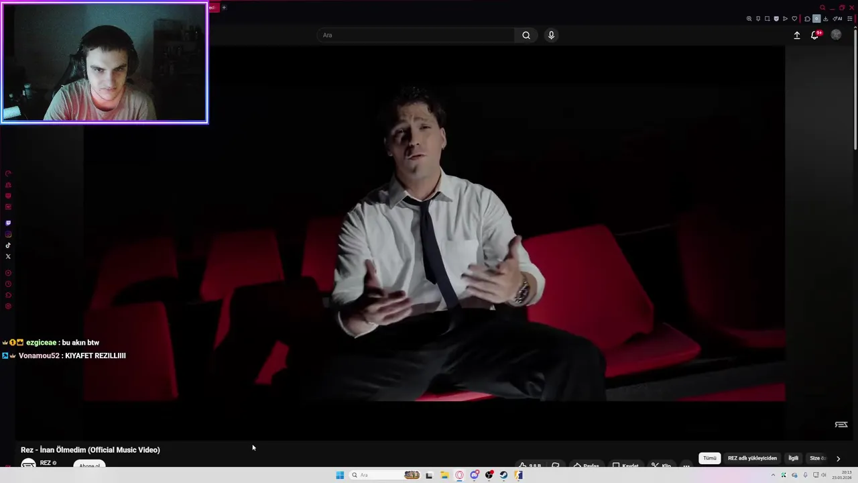Open the browser downloads icon
The width and height of the screenshot is (858, 483).
(x=826, y=19)
